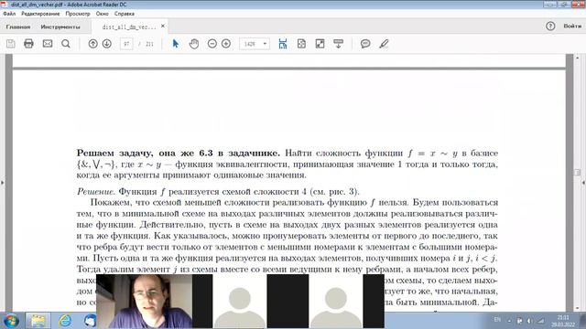Go to next page arrow

point(107,44)
